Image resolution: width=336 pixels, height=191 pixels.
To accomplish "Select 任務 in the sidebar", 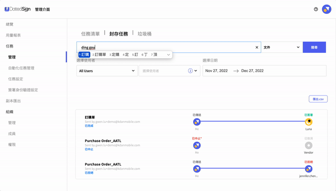I will pos(9,46).
